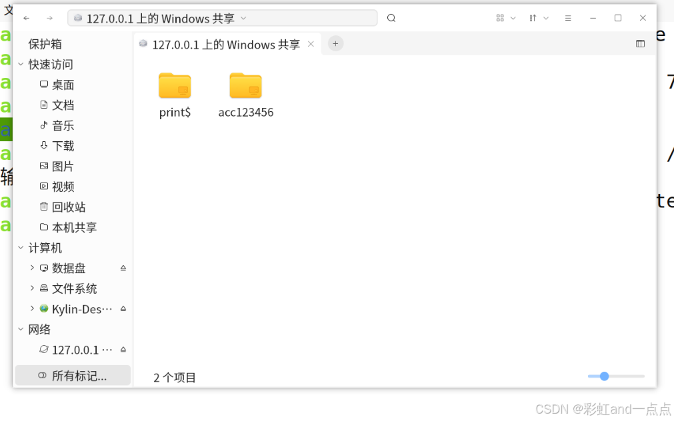The width and height of the screenshot is (674, 421).
Task: Open 所有标记 in the sidebar
Action: (x=73, y=376)
